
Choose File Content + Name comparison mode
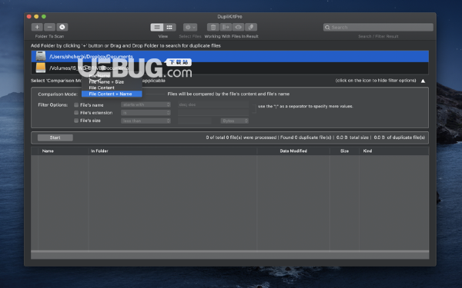coord(112,94)
